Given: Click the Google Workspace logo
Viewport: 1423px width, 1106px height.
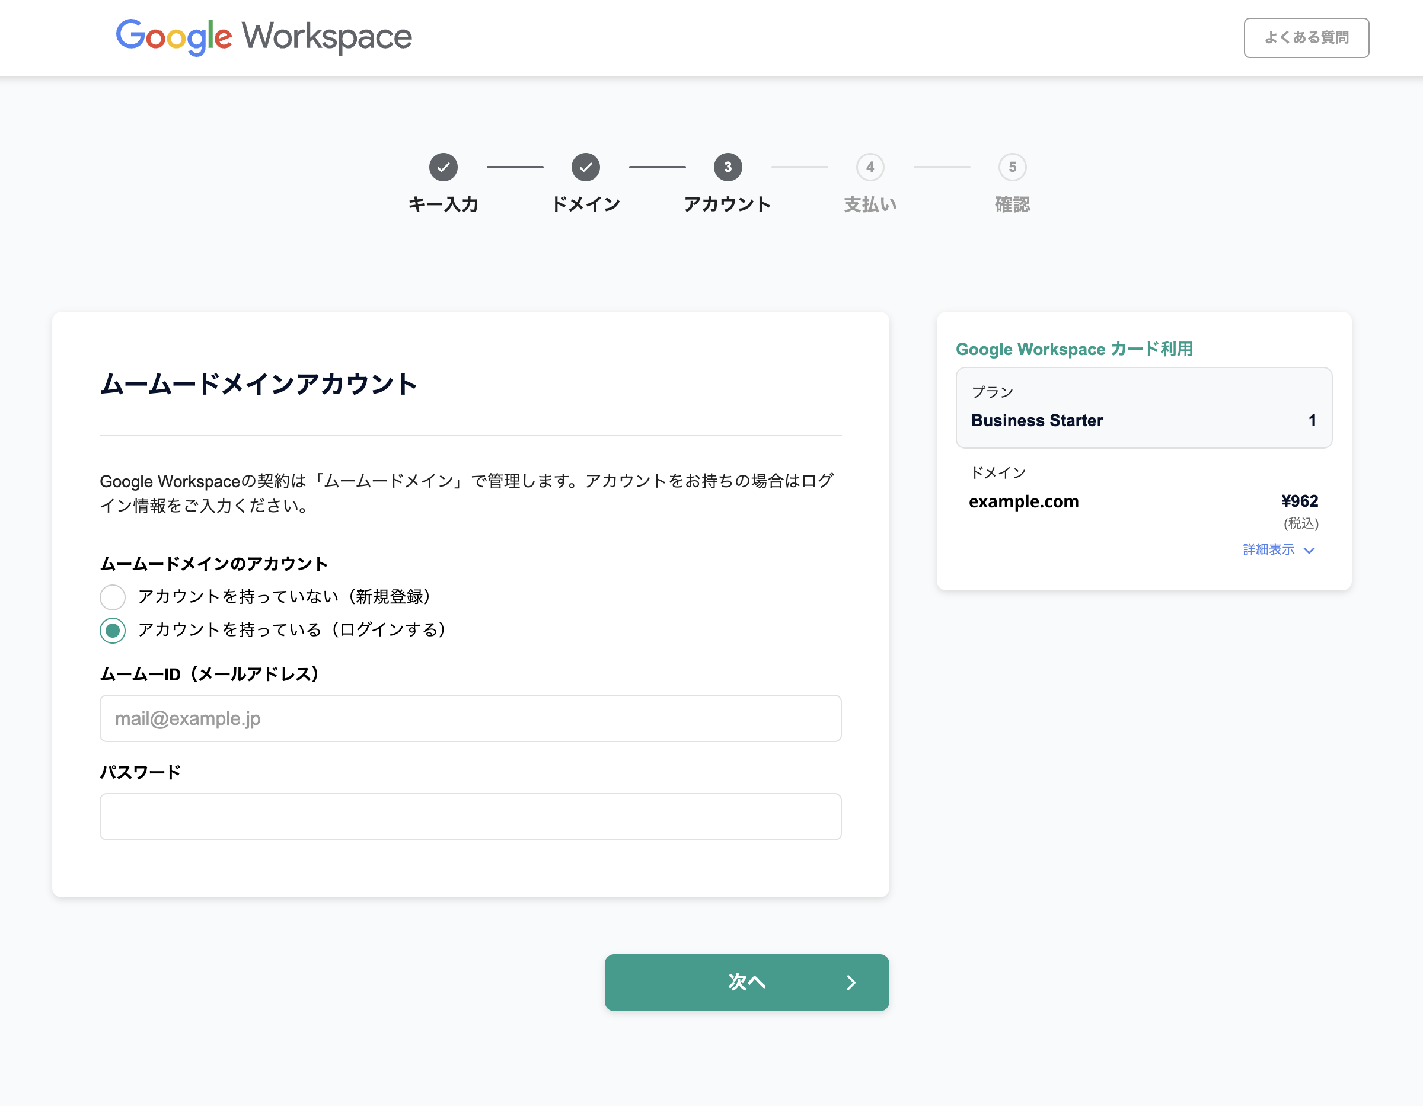Looking at the screenshot, I should (x=263, y=37).
